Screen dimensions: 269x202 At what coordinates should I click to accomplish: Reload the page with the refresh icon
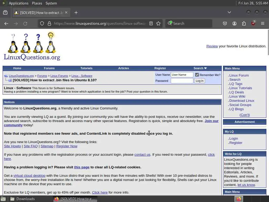(x=25, y=23)
